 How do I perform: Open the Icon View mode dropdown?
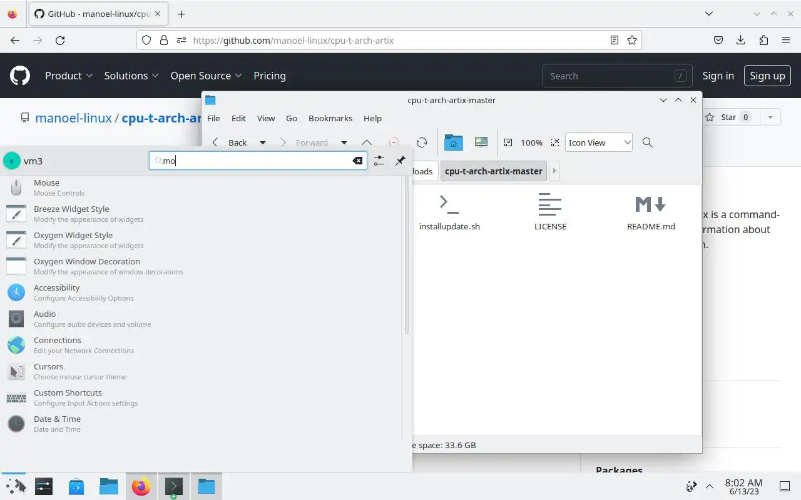[599, 142]
